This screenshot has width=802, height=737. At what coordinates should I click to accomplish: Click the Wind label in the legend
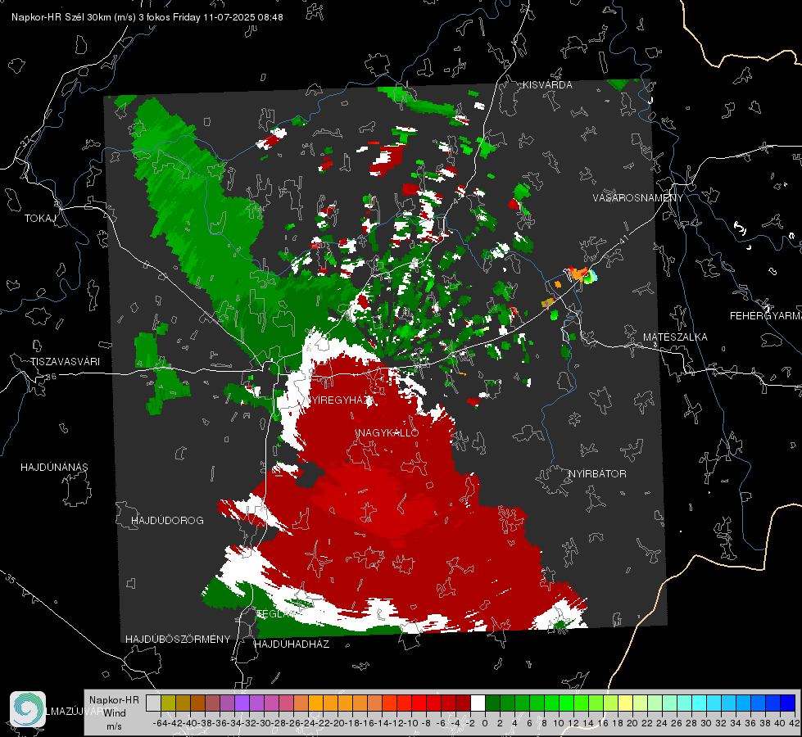(x=115, y=713)
